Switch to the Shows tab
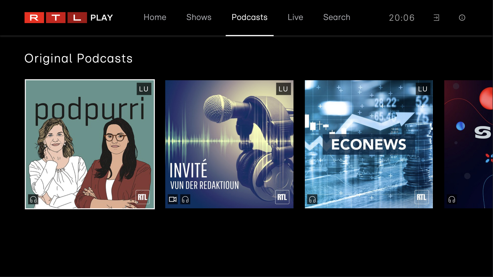Image resolution: width=493 pixels, height=277 pixels. (199, 17)
